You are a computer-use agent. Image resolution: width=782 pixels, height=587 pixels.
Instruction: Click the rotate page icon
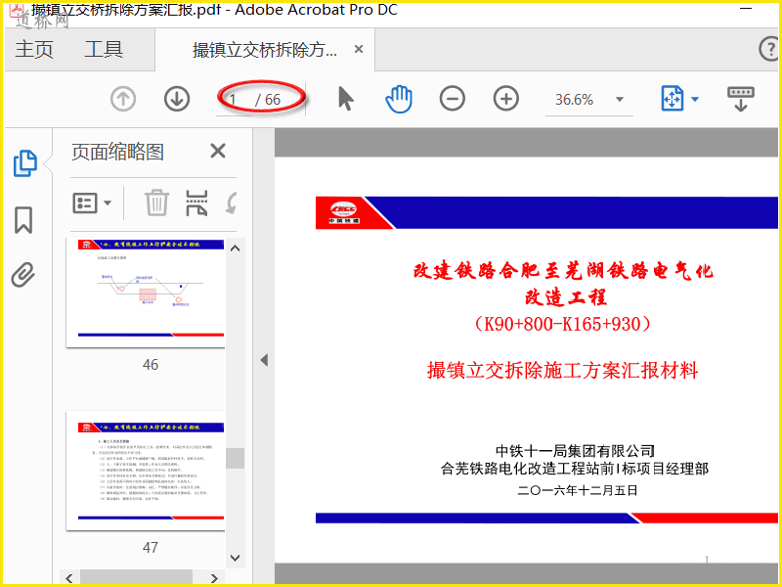(x=231, y=203)
